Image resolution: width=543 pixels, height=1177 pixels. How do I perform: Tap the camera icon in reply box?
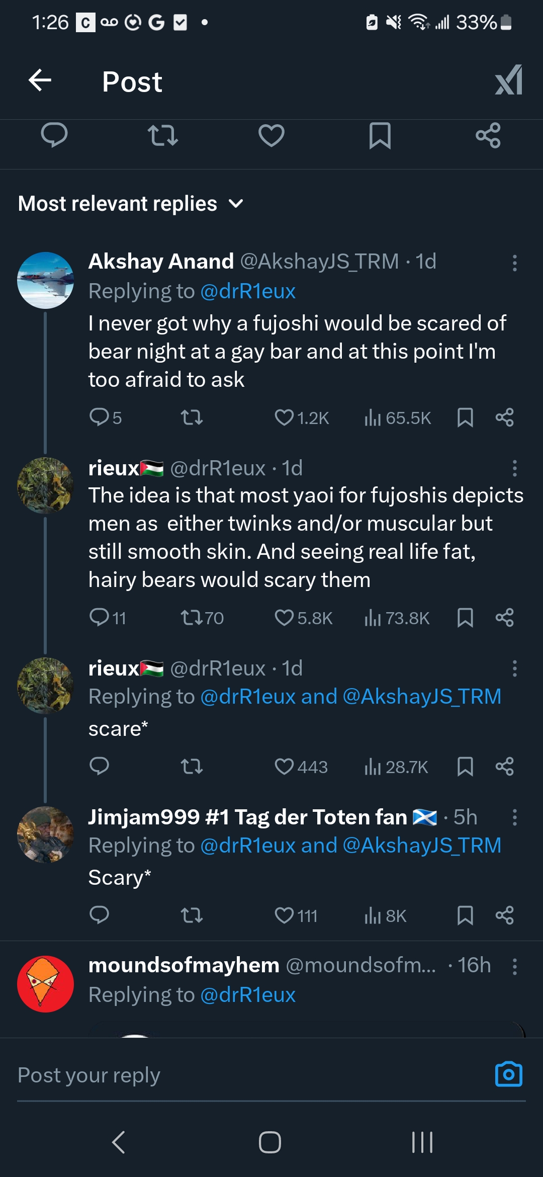(508, 1074)
